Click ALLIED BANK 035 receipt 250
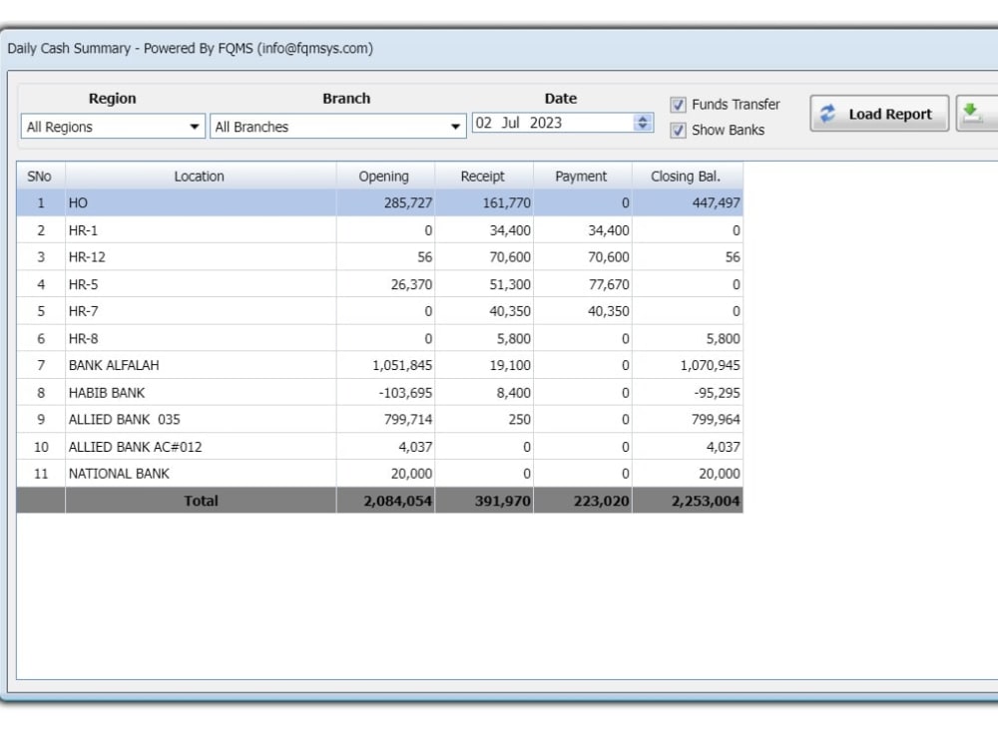The width and height of the screenshot is (998, 748). coord(520,419)
